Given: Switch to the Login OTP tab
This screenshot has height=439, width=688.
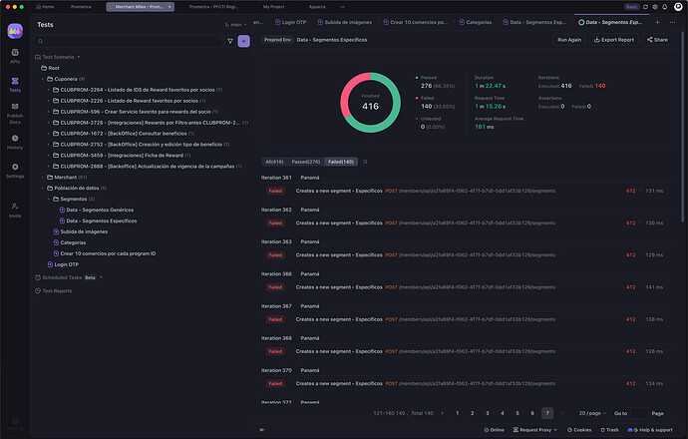Looking at the screenshot, I should tap(293, 21).
